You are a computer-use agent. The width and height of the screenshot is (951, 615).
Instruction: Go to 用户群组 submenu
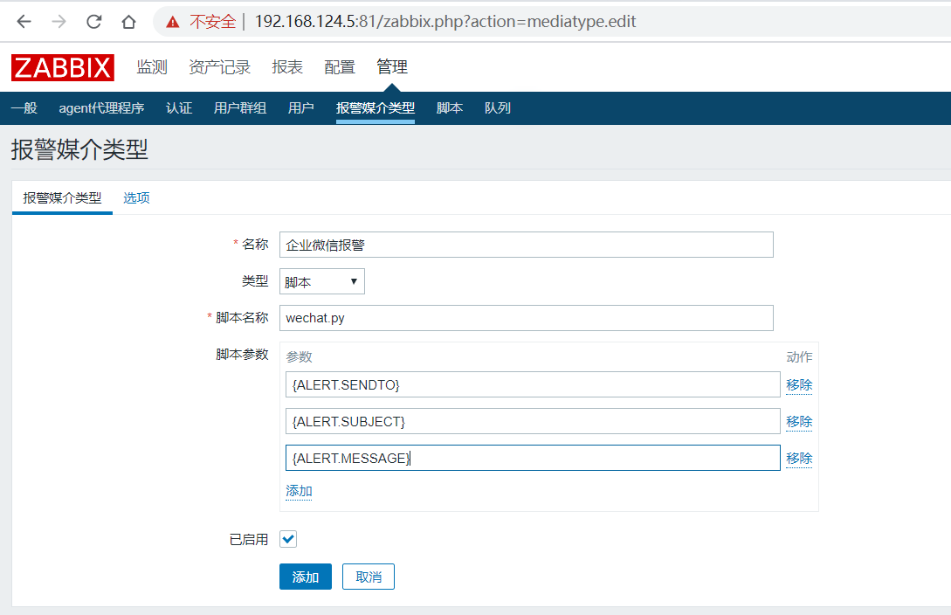(x=240, y=108)
